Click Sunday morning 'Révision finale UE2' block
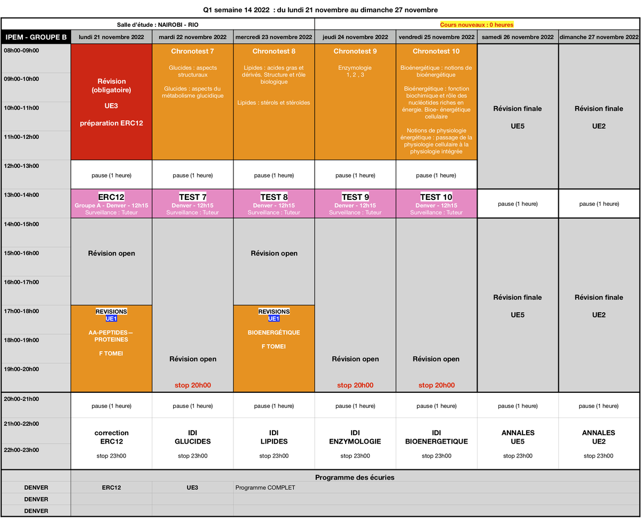641x518 pixels. point(599,117)
